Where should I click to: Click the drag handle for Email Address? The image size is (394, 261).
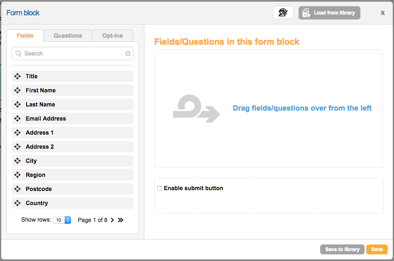click(x=17, y=118)
